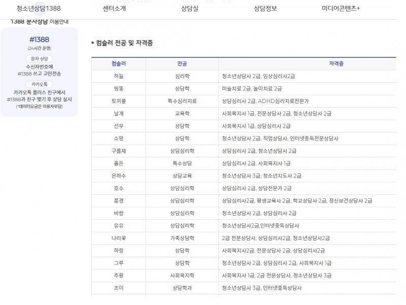406x305 pixels.
Task: Select counselor name 띵똥
Action: tap(119, 88)
